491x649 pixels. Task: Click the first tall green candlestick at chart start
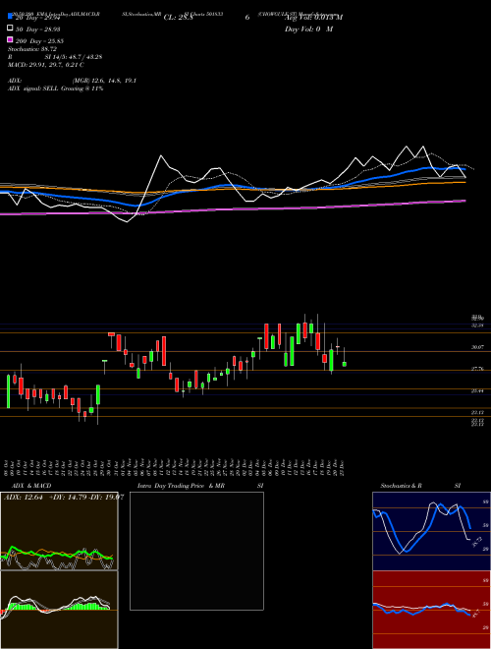point(8,391)
